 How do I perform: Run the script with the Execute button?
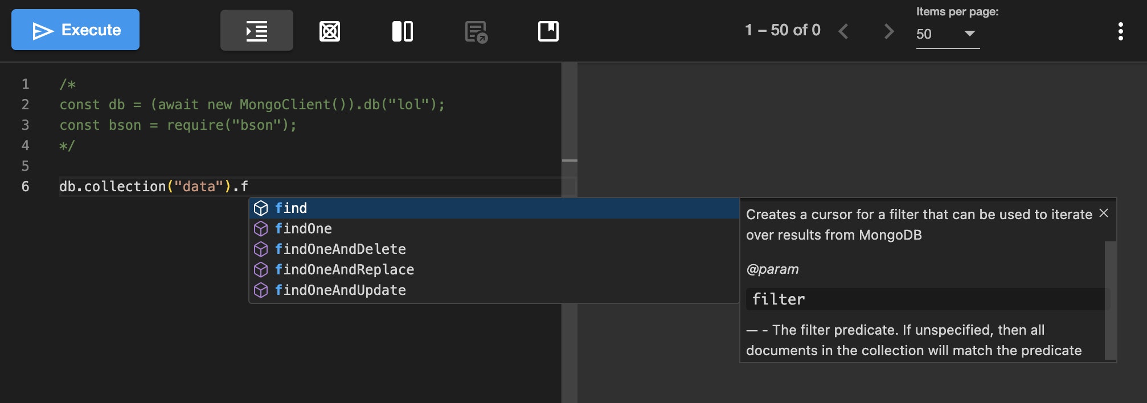click(75, 30)
